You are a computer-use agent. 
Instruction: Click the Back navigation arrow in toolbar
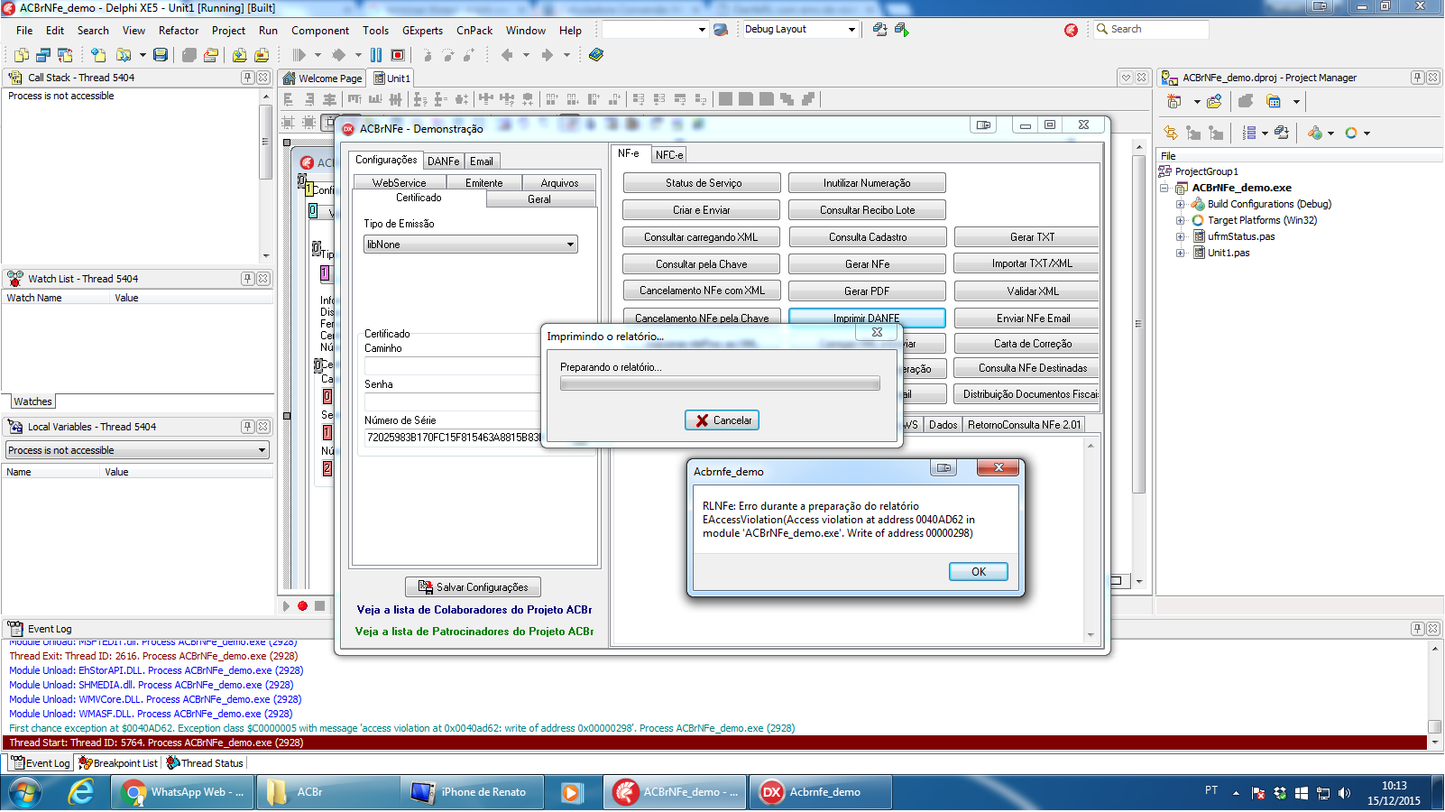(x=507, y=55)
